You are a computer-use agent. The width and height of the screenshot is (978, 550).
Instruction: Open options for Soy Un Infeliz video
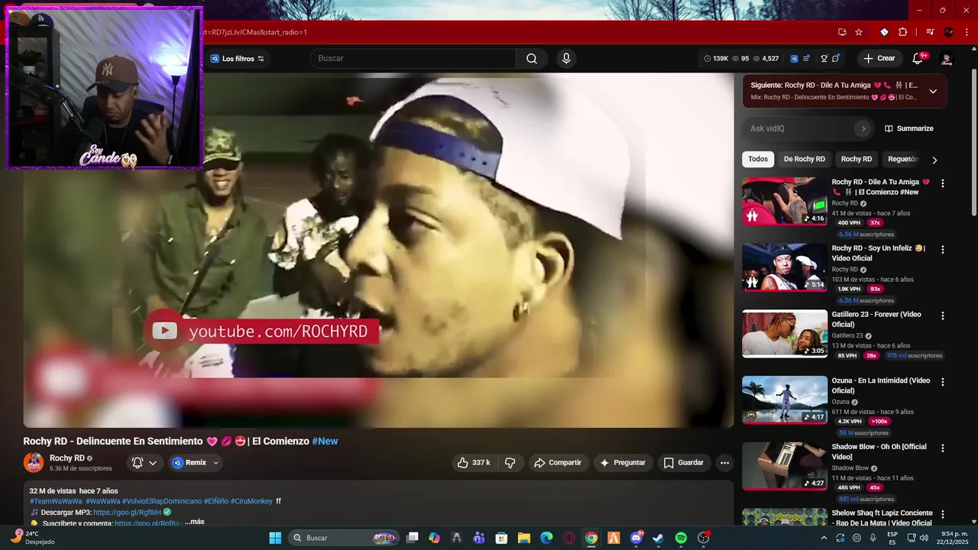pos(942,250)
